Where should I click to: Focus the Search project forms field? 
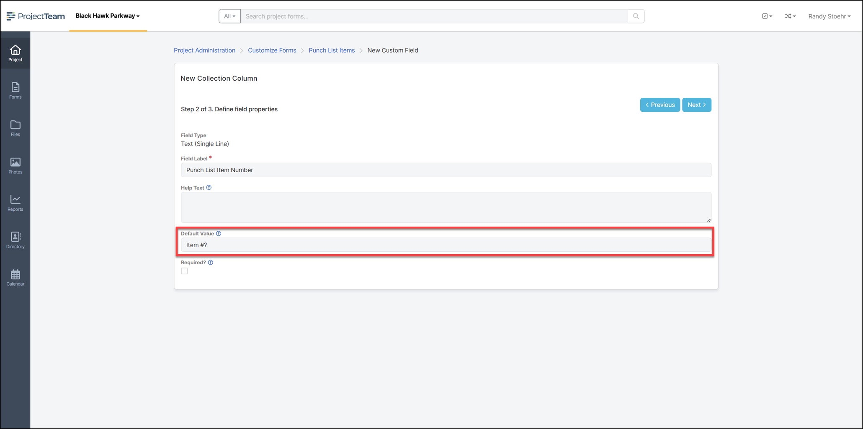coord(434,16)
